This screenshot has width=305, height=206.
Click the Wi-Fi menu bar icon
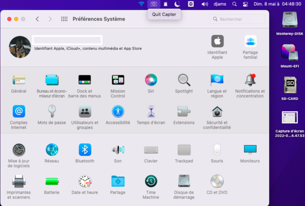pos(142,4)
